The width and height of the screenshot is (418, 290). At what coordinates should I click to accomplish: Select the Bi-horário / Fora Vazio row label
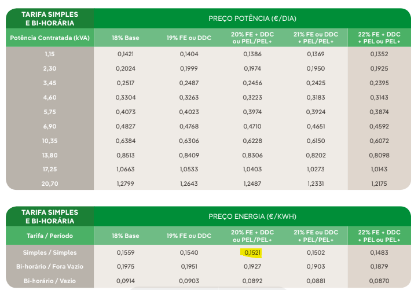tap(49, 266)
